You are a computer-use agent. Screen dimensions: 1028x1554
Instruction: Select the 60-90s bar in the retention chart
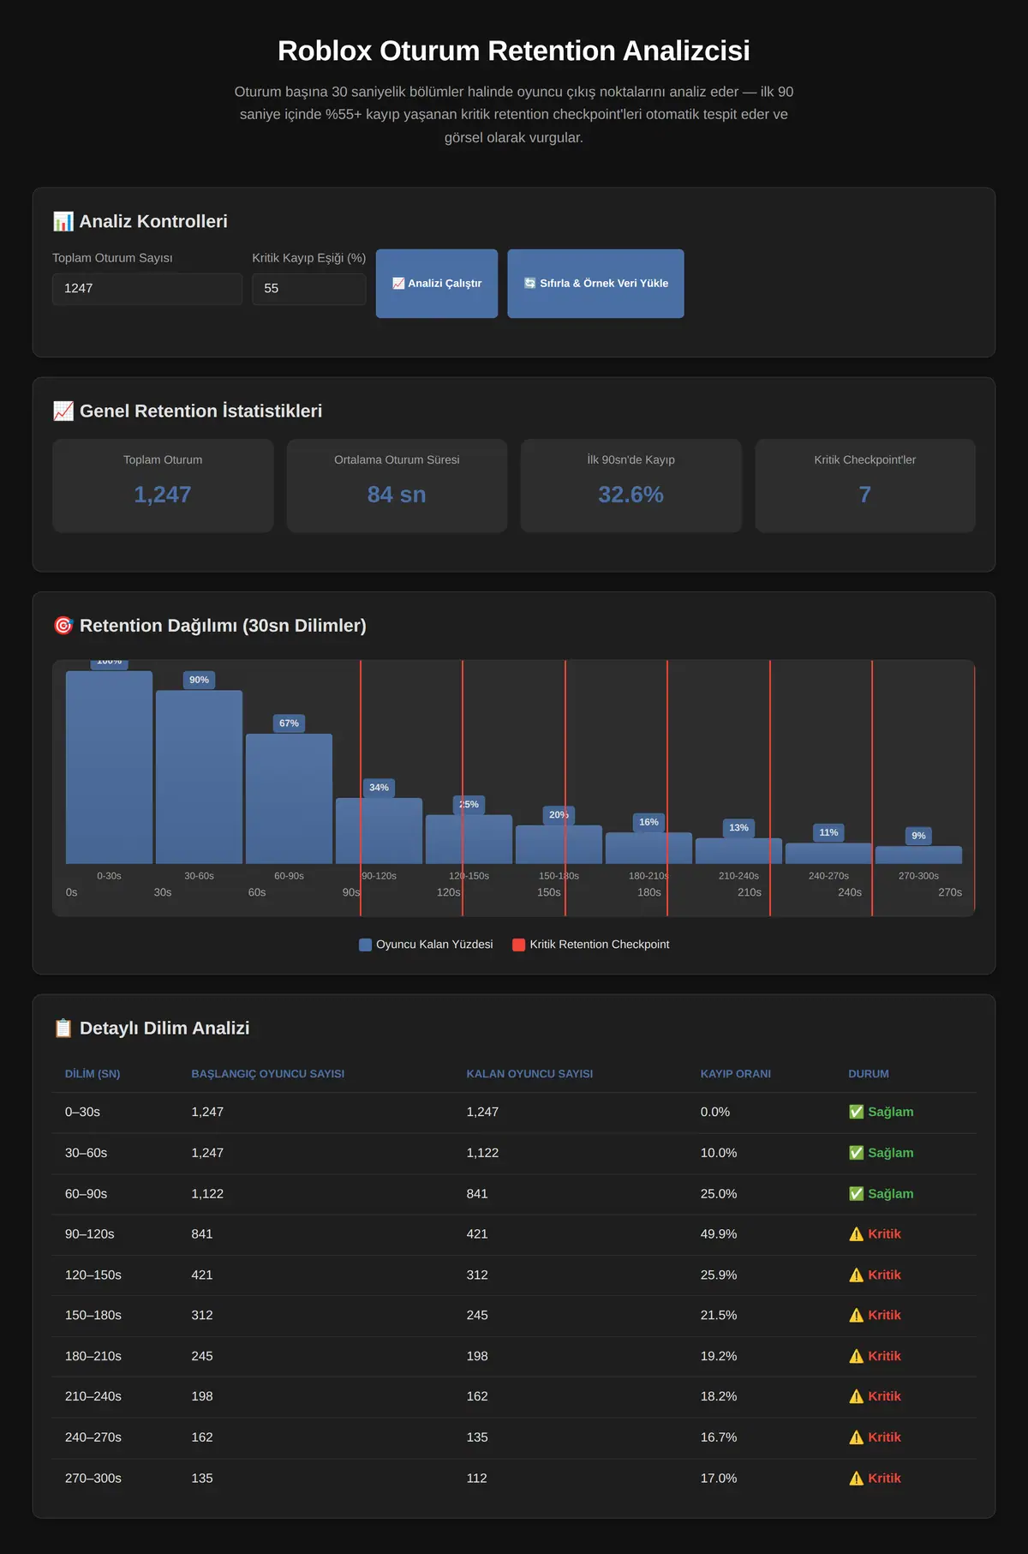[x=289, y=799]
